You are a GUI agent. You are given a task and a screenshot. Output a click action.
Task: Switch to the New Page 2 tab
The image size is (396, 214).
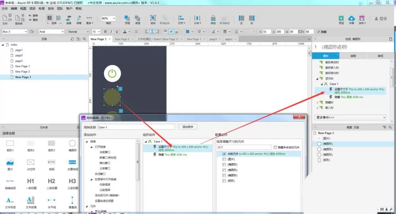[x=122, y=39]
